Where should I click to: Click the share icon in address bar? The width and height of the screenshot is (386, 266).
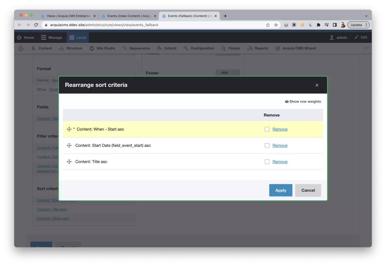point(268,25)
